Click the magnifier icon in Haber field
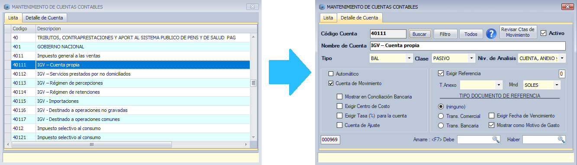The width and height of the screenshot is (577, 165). [561, 139]
